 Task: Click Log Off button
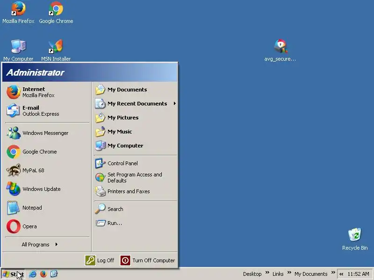tap(100, 260)
